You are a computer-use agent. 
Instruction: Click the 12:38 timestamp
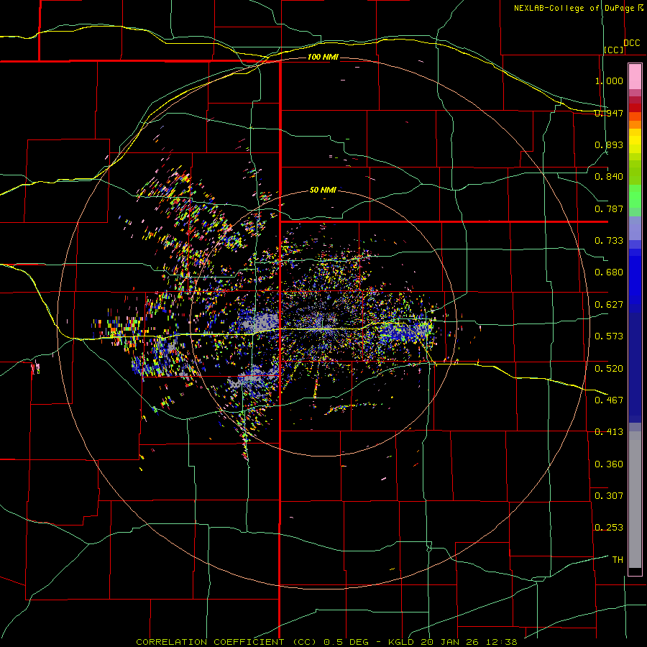(x=503, y=642)
